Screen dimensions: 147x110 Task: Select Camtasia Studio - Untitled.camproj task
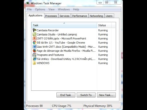pos(73,34)
